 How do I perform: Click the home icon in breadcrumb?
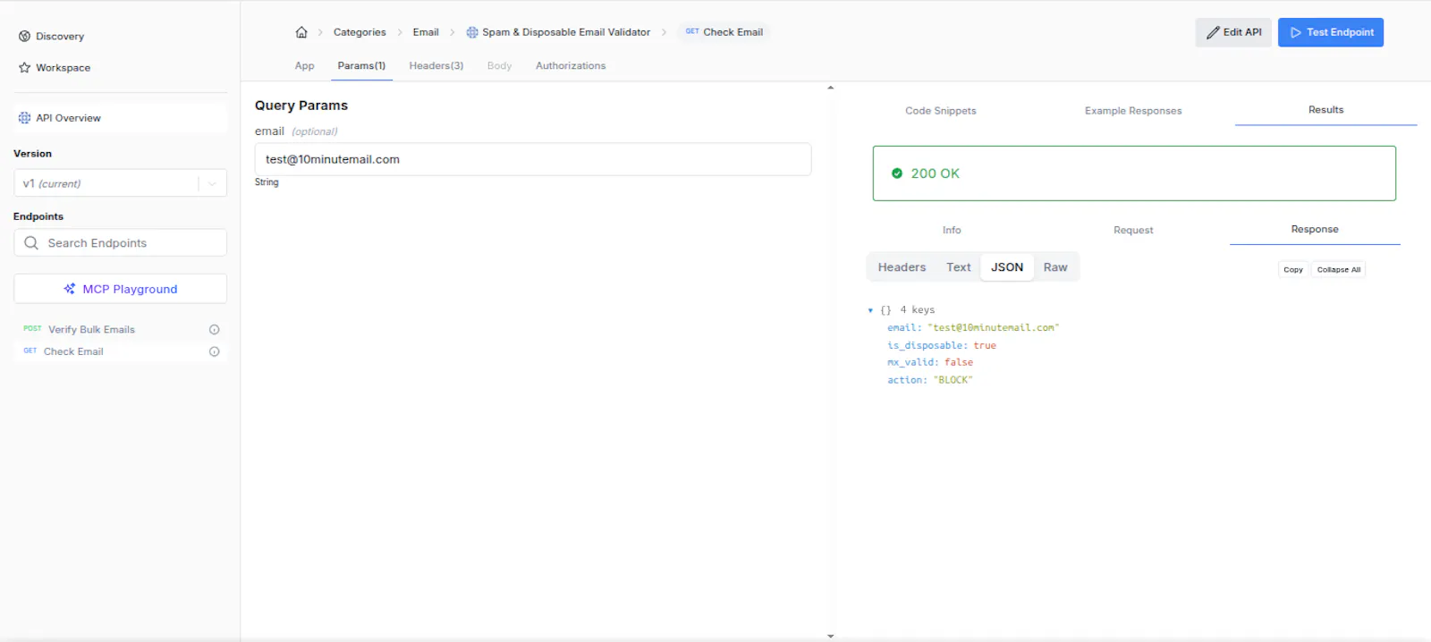tap(301, 32)
